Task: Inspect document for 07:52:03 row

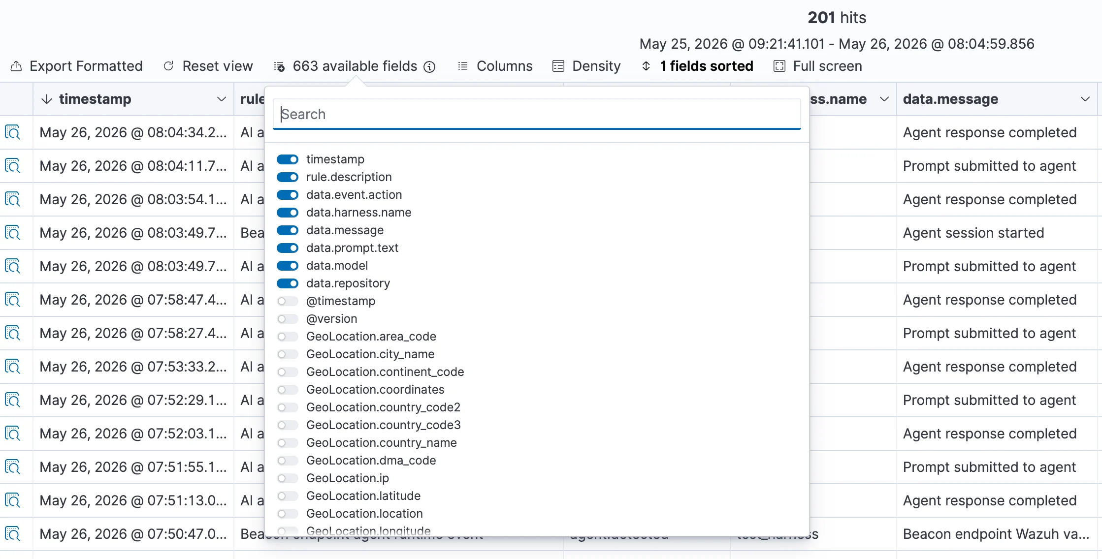Action: pyautogui.click(x=12, y=434)
